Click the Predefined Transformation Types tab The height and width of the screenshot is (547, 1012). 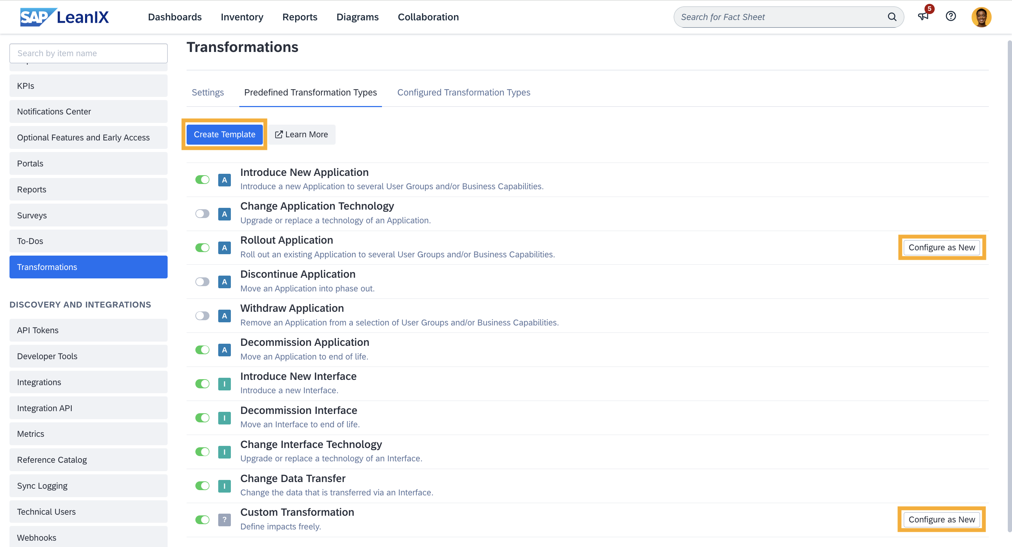pyautogui.click(x=311, y=92)
